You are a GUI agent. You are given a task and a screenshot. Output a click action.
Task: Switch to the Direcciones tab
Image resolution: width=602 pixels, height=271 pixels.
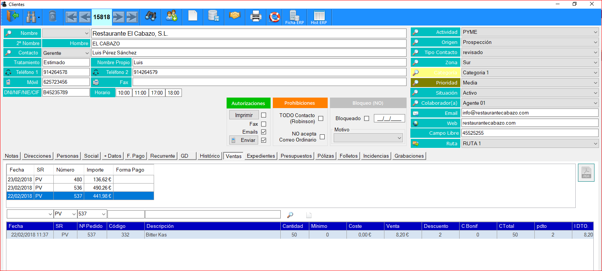pos(38,156)
